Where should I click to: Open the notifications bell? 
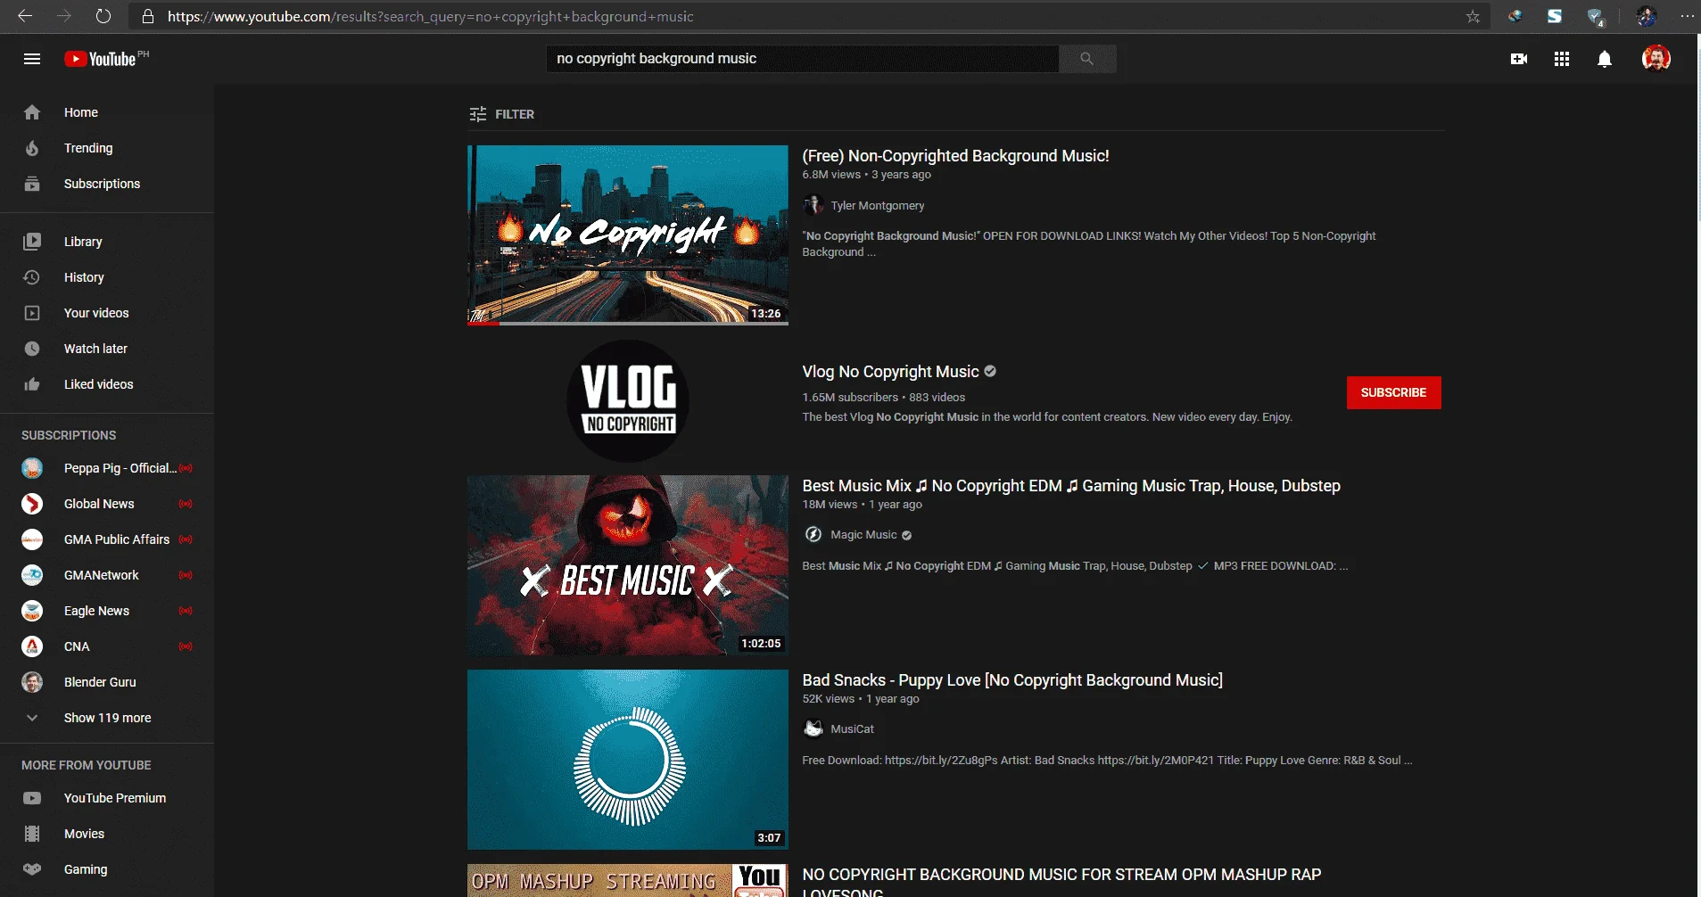(x=1605, y=59)
